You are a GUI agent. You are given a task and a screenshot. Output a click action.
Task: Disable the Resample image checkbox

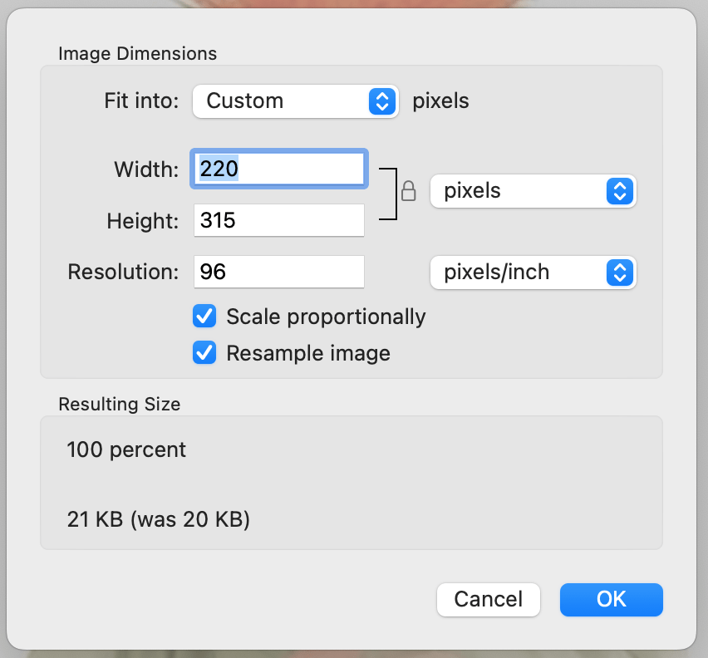pyautogui.click(x=204, y=353)
